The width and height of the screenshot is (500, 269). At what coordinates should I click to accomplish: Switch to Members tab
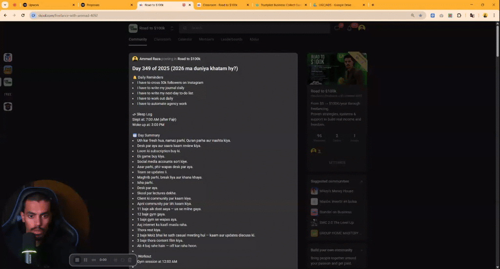[x=207, y=39]
